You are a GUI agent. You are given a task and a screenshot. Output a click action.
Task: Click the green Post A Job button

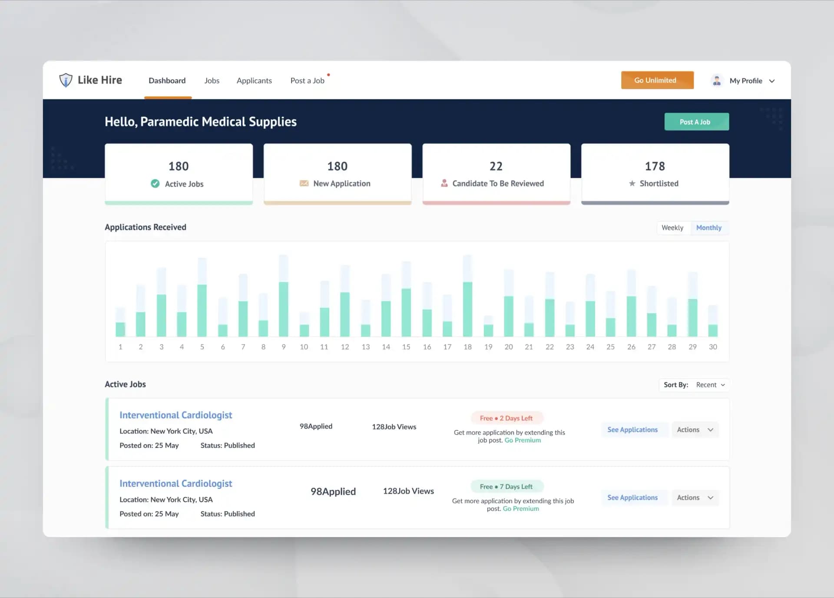point(696,122)
